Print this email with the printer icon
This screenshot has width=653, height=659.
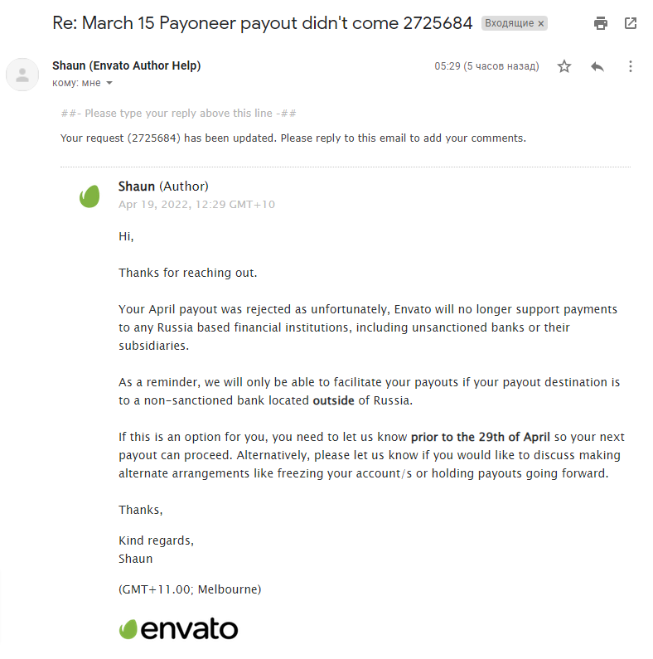pyautogui.click(x=601, y=23)
